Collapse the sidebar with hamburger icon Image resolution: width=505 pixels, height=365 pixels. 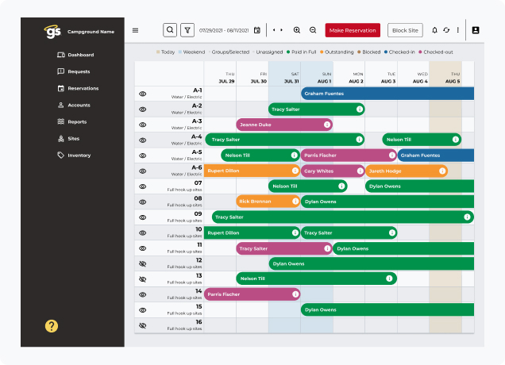coord(135,30)
